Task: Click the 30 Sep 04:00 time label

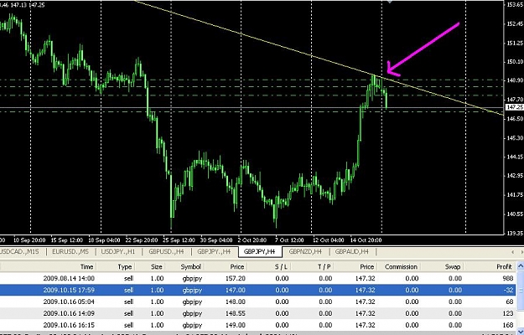Action: (216, 240)
